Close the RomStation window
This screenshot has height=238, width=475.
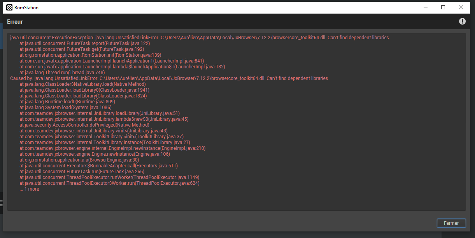click(461, 7)
